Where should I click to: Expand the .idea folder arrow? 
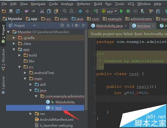(14, 44)
